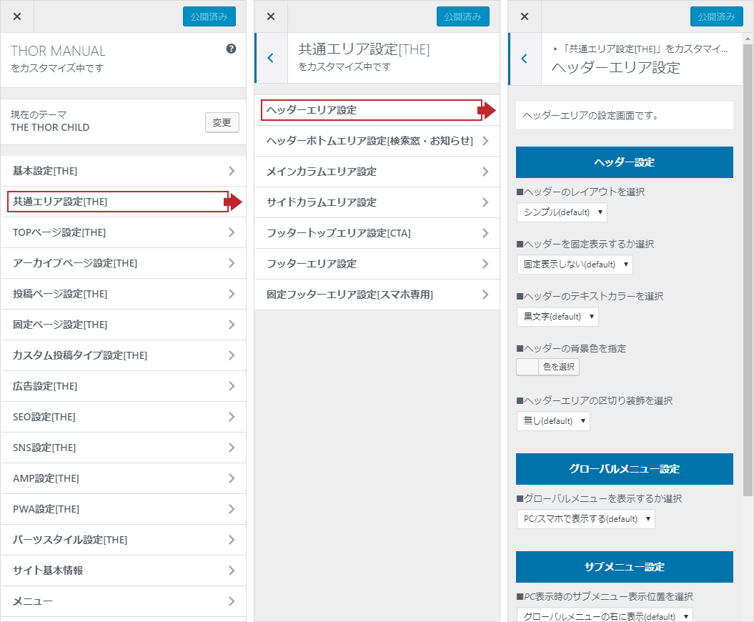Open the 黒文字 text color dropdown
The width and height of the screenshot is (754, 622).
pyautogui.click(x=557, y=317)
